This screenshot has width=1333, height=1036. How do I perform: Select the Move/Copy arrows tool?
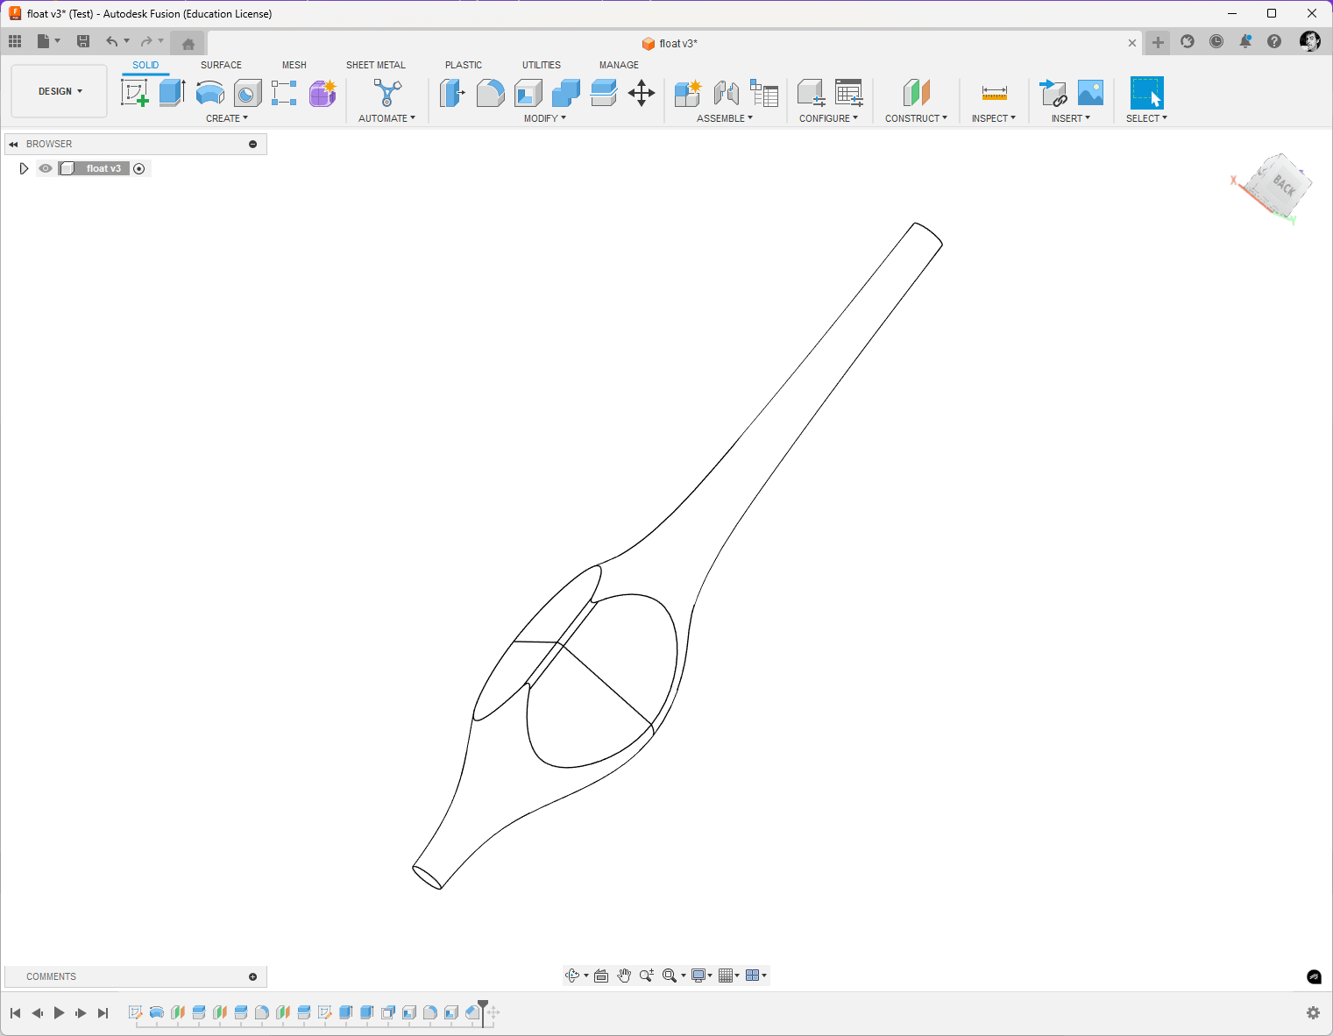642,93
